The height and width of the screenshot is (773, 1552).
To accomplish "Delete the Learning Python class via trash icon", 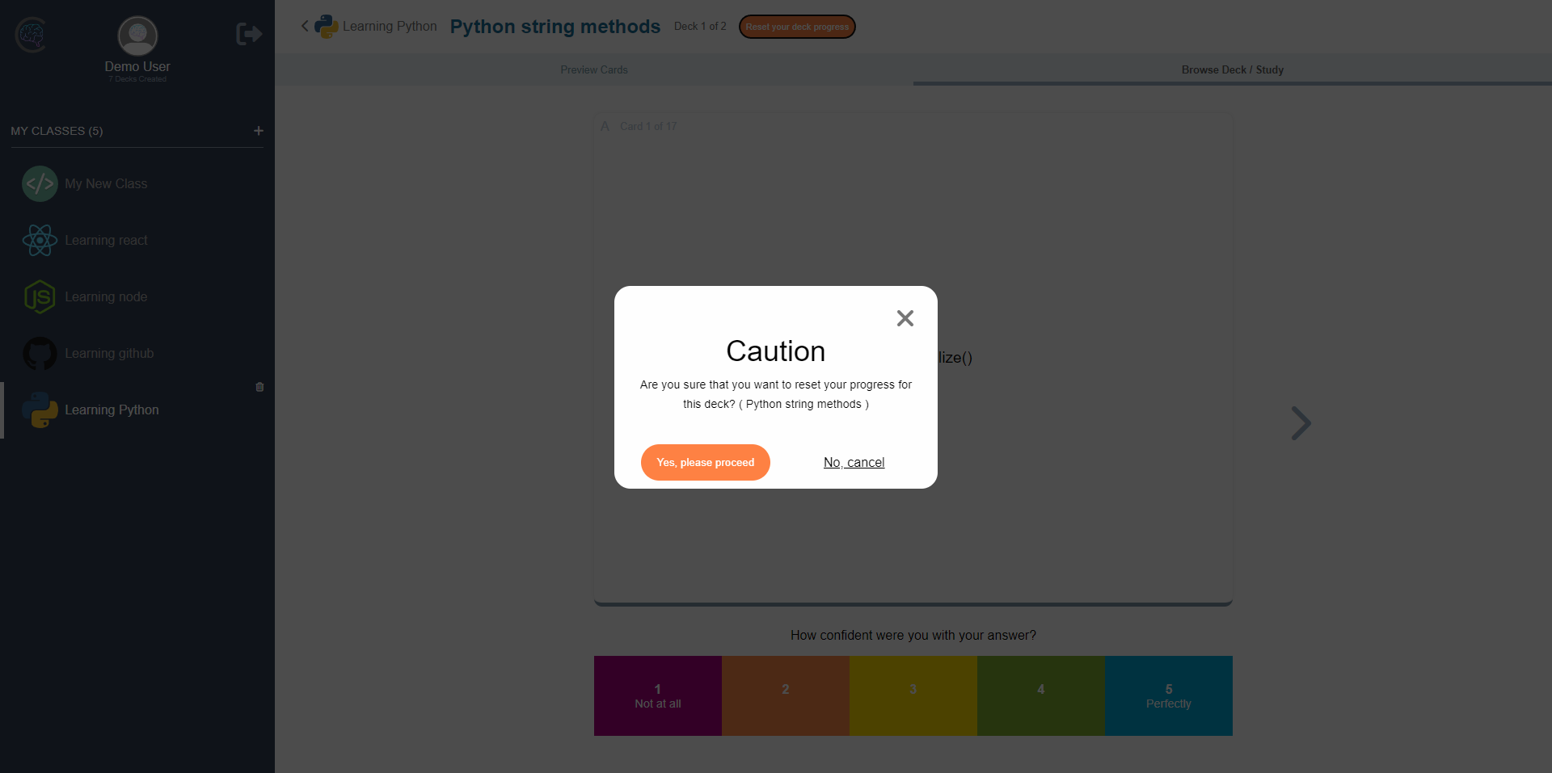I will click(259, 387).
